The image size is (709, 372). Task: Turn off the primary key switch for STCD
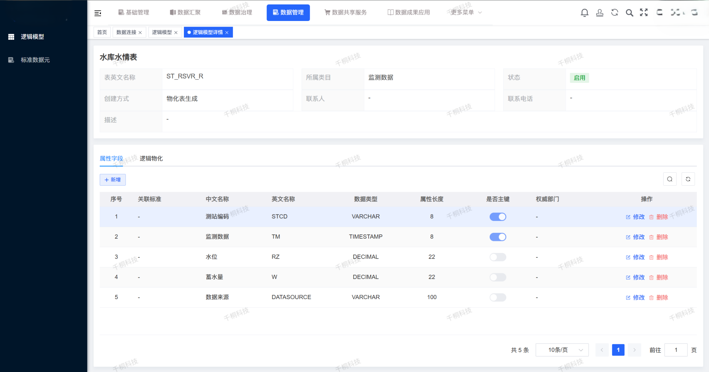click(x=498, y=217)
